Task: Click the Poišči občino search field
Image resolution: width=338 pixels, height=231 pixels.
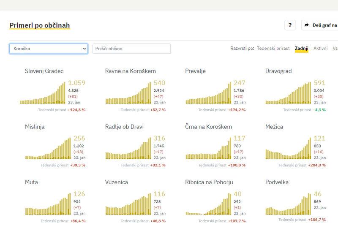Action: coord(132,49)
